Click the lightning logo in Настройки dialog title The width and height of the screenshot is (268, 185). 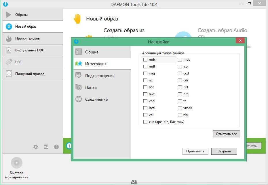click(x=76, y=42)
